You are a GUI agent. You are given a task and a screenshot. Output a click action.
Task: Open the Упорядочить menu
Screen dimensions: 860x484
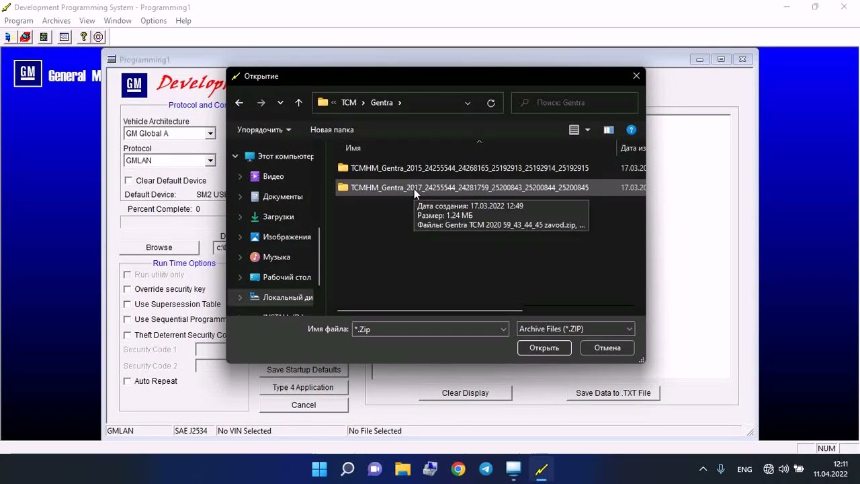point(264,130)
